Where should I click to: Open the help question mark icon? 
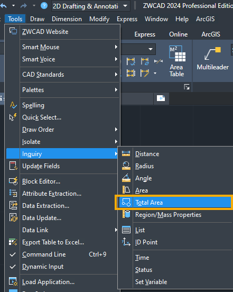pyautogui.click(x=44, y=6)
